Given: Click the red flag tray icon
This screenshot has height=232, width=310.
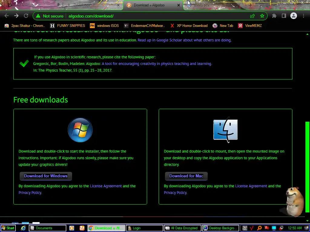Looking at the screenshot, I should click(267, 228).
